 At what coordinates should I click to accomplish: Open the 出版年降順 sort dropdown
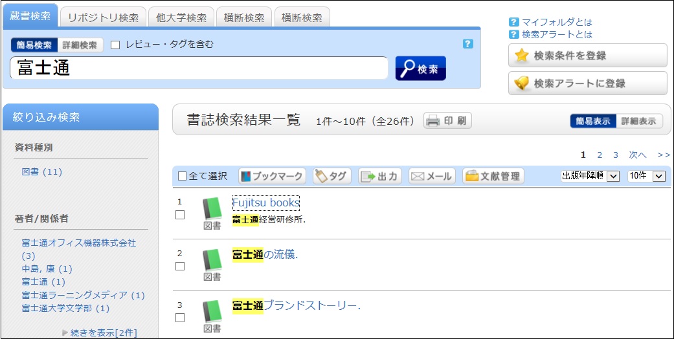[x=590, y=176]
